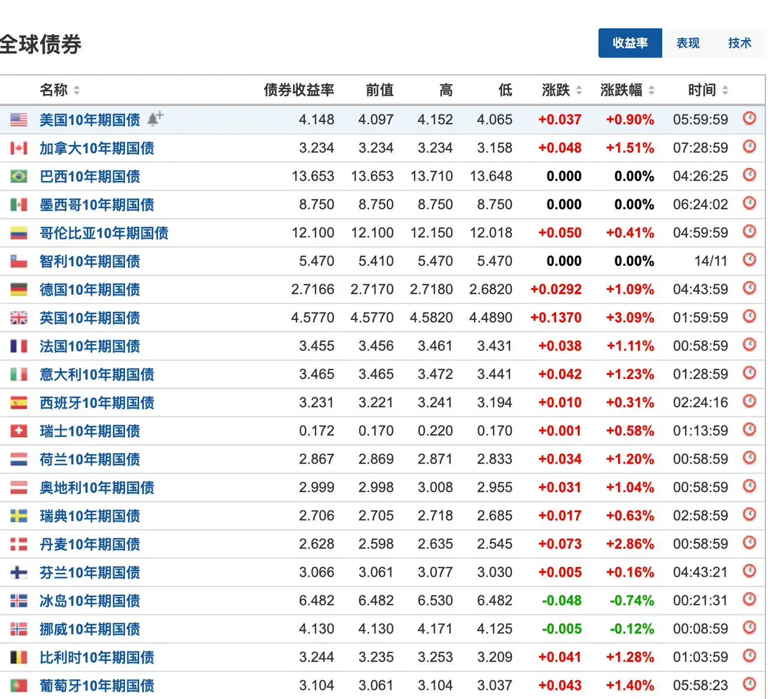The height and width of the screenshot is (699, 776).
Task: Click the Brazil flag icon
Action: tap(19, 176)
